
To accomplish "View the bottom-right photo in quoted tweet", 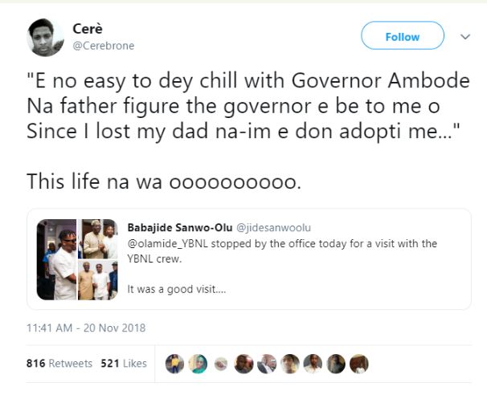I will coord(98,280).
